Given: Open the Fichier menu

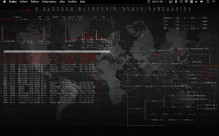Looking at the screenshot, I should [x=24, y=2].
